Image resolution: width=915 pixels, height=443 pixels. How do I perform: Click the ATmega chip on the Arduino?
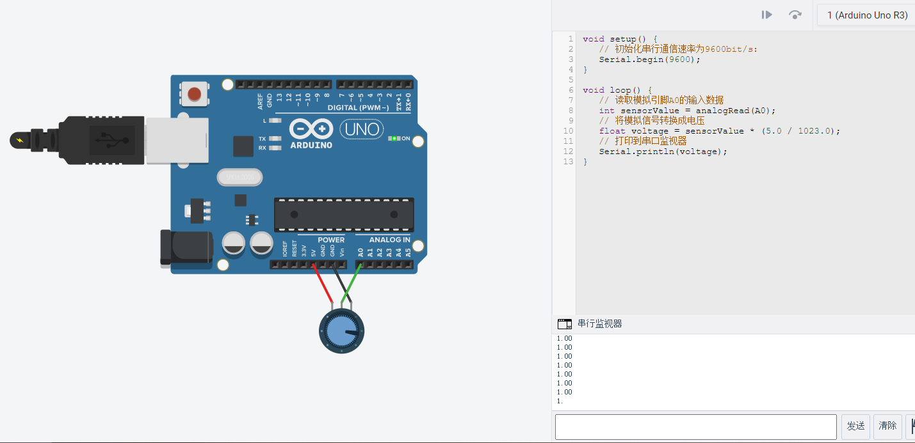[x=344, y=215]
